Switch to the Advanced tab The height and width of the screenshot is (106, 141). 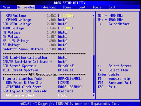(49, 7)
